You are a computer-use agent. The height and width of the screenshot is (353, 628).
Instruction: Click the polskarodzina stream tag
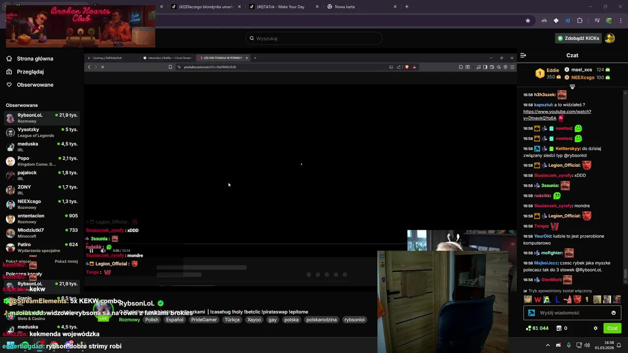pyautogui.click(x=321, y=320)
